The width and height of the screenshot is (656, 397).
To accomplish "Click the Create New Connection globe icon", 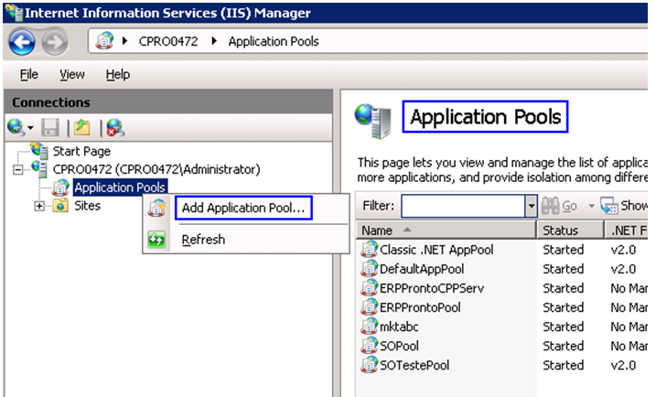I will point(16,127).
